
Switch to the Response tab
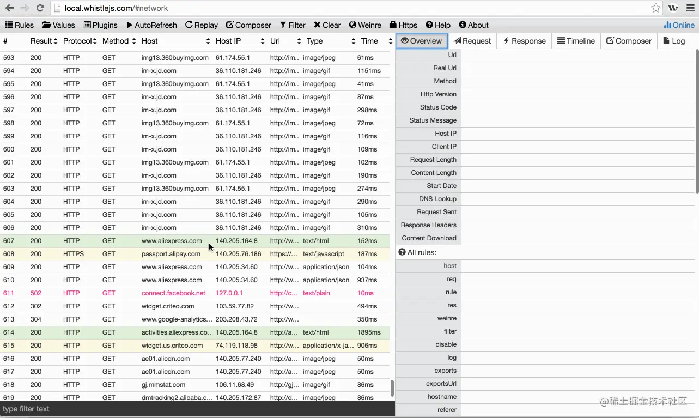coord(524,41)
